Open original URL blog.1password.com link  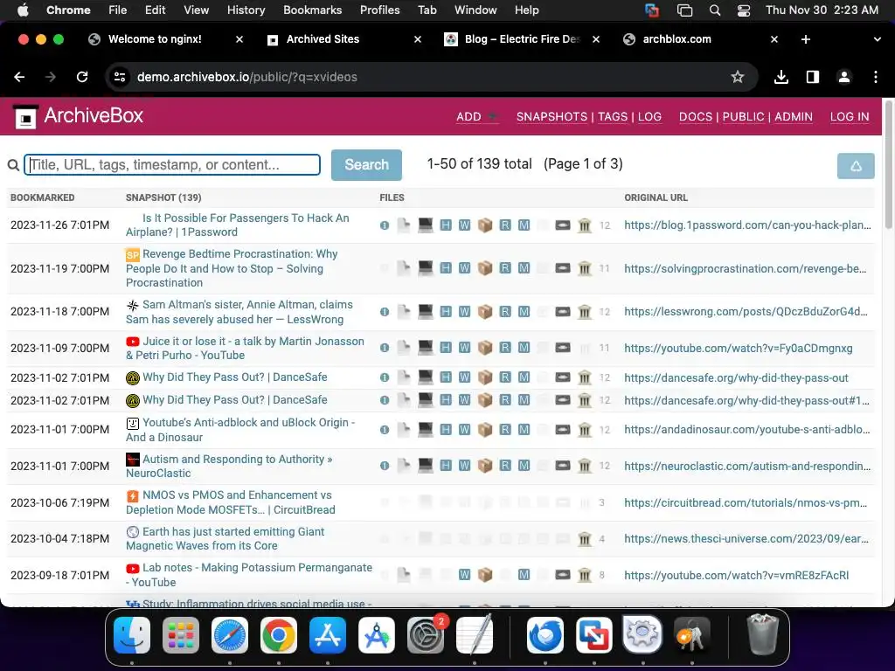tap(748, 225)
